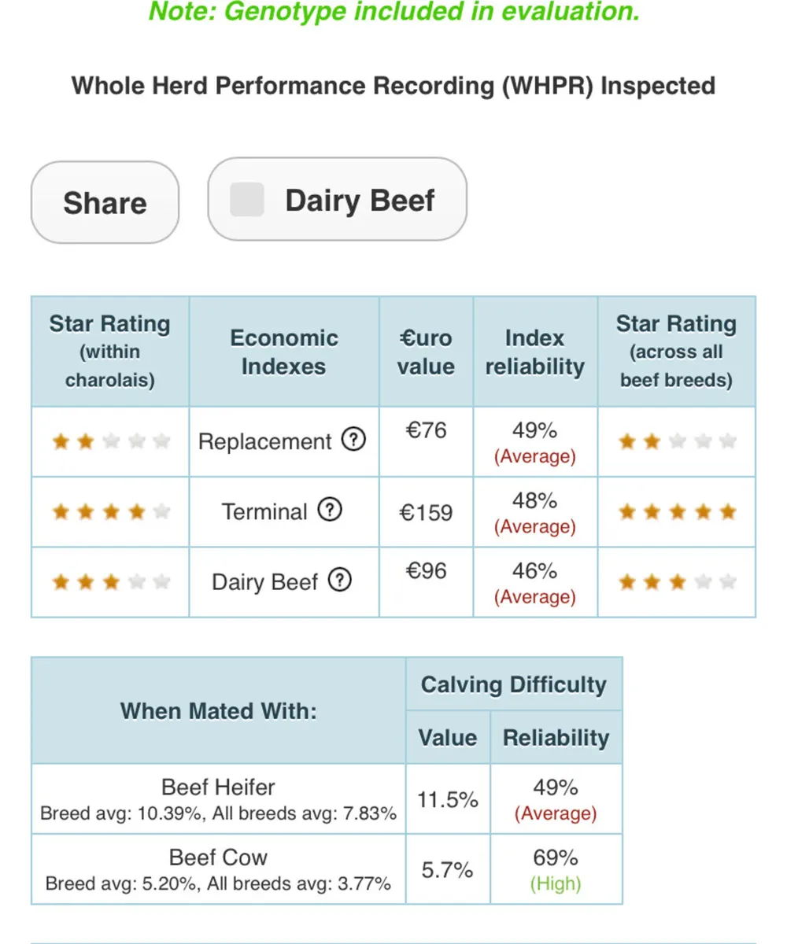The image size is (787, 944).
Task: Click Dairy Beef across-breeds star rating
Action: coord(677,582)
